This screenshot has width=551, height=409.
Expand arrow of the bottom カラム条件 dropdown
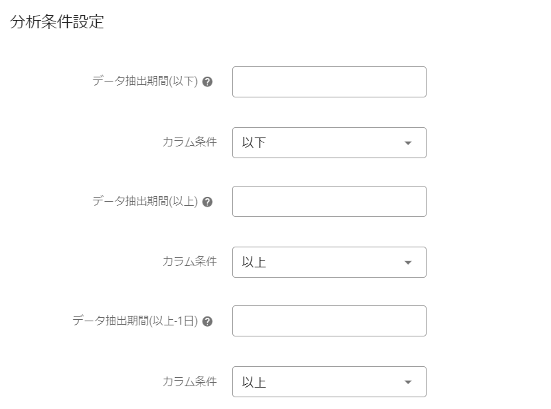(407, 382)
